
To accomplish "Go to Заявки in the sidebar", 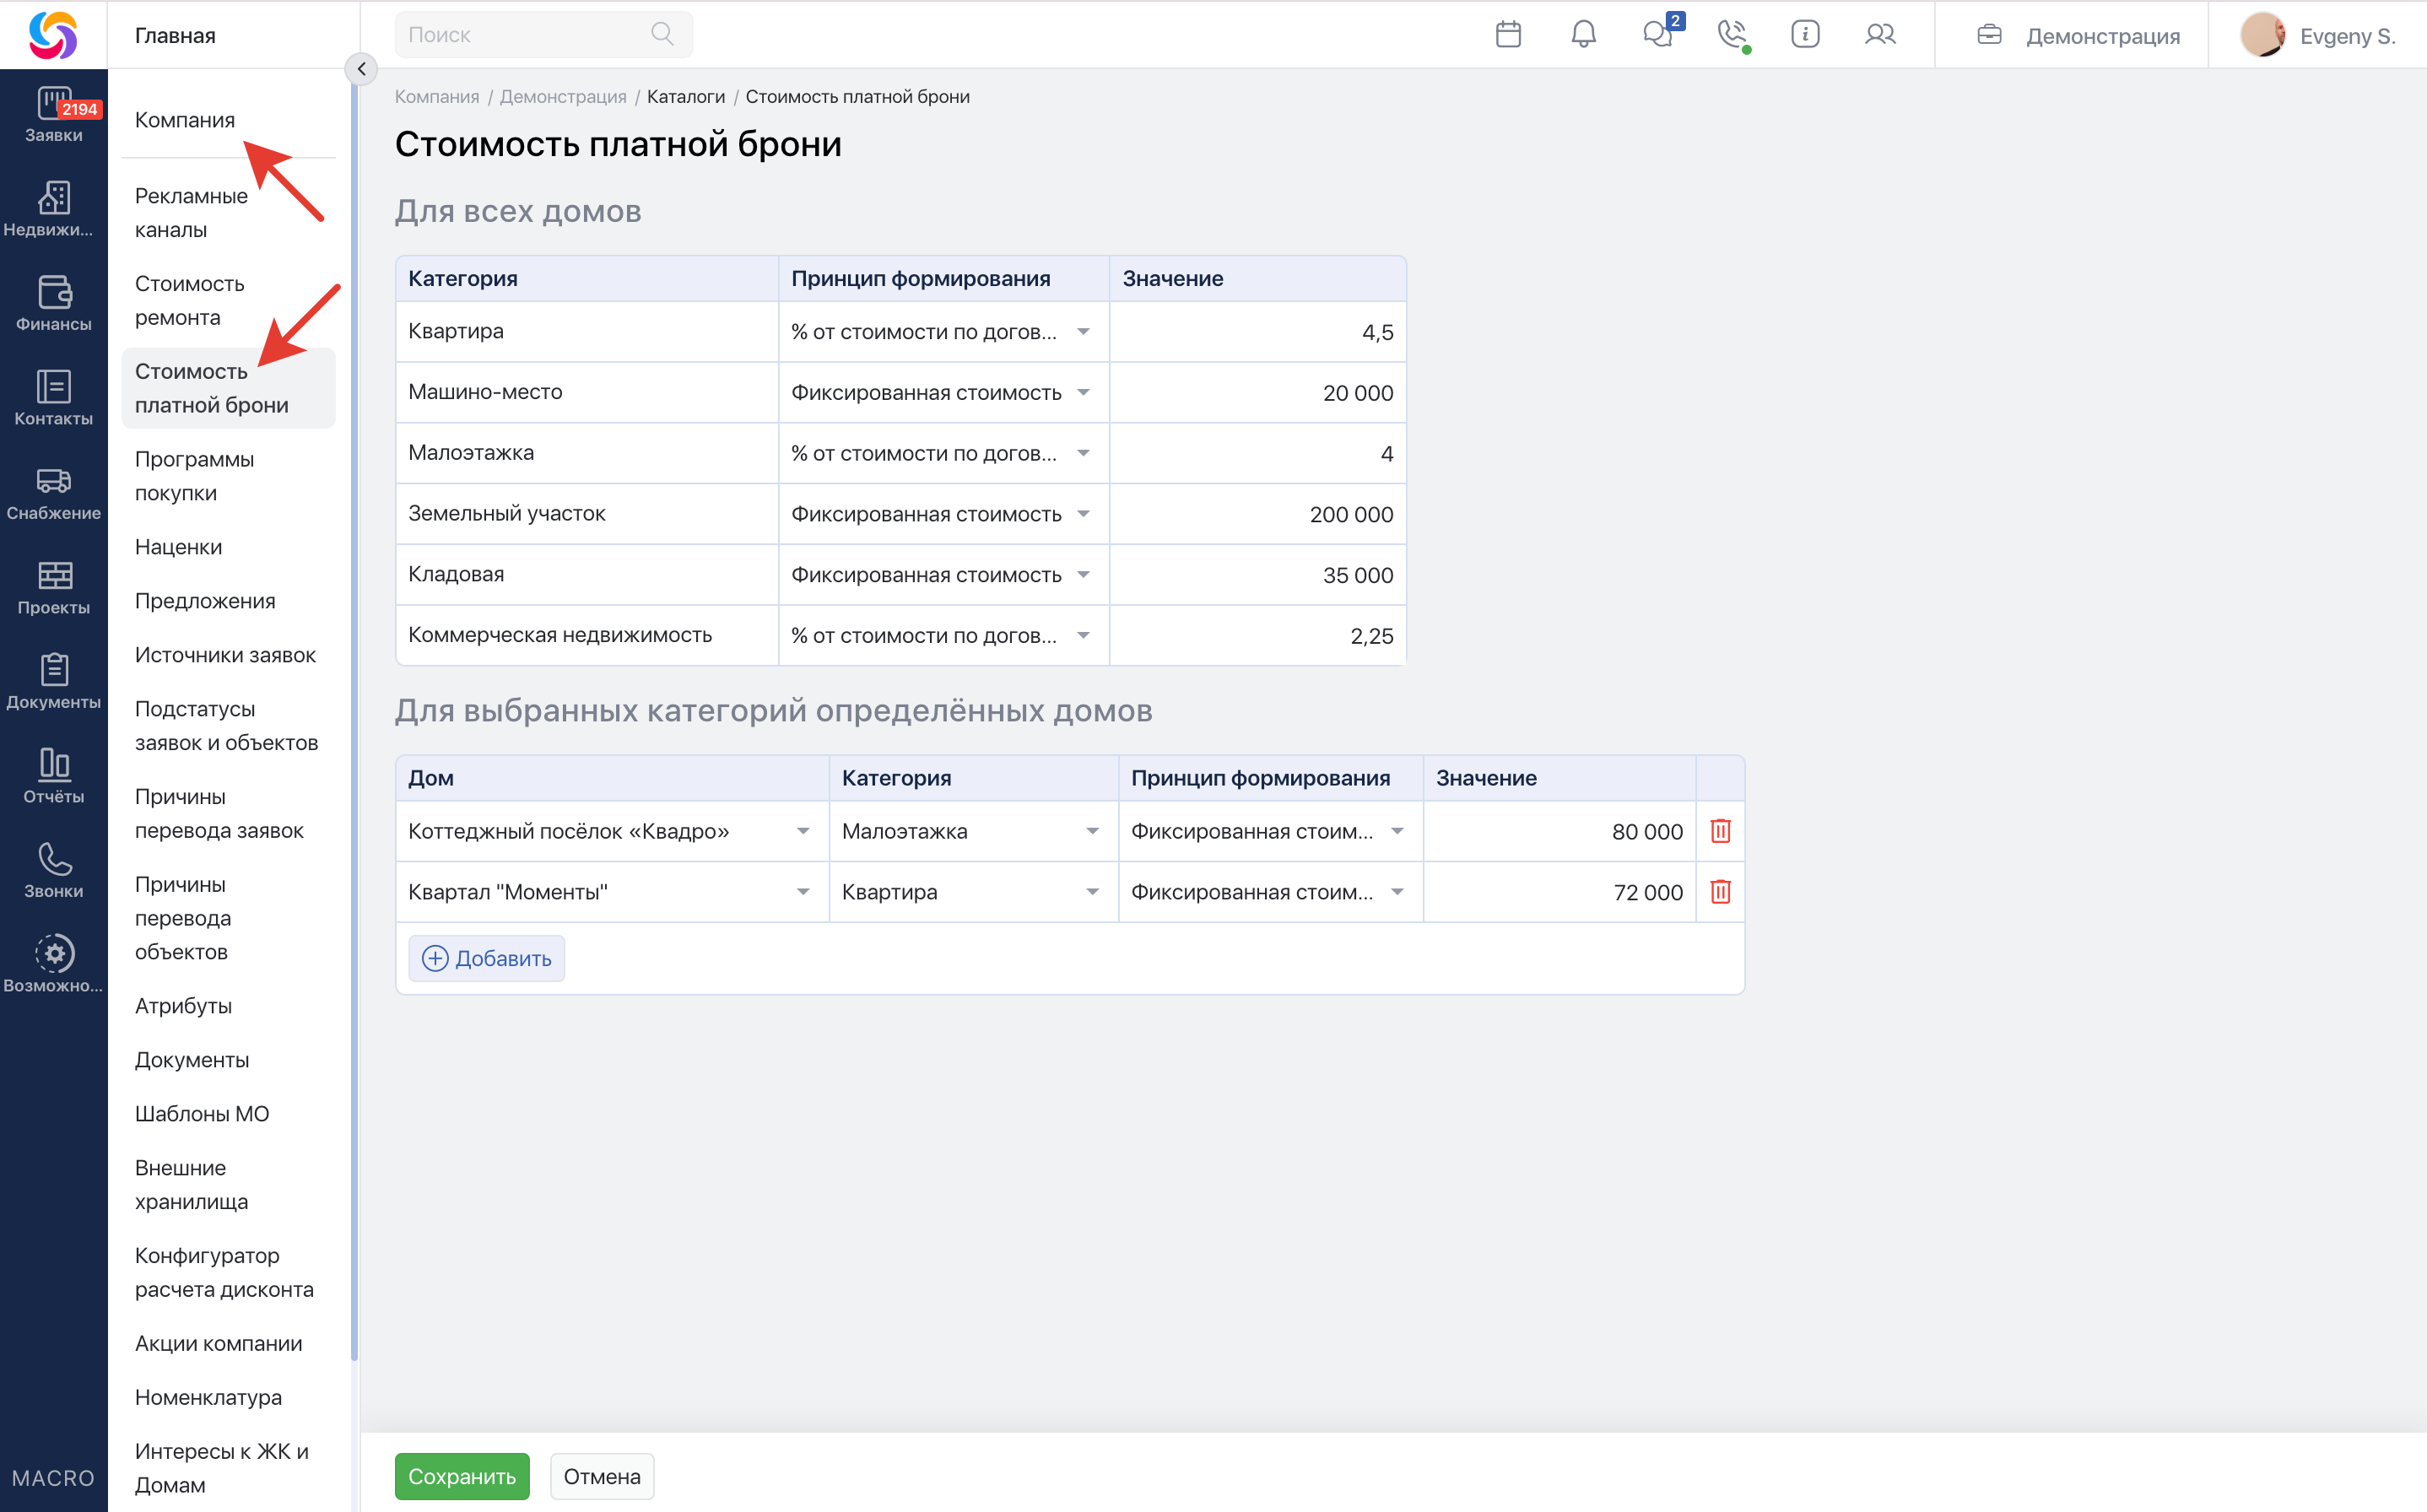I will (53, 115).
